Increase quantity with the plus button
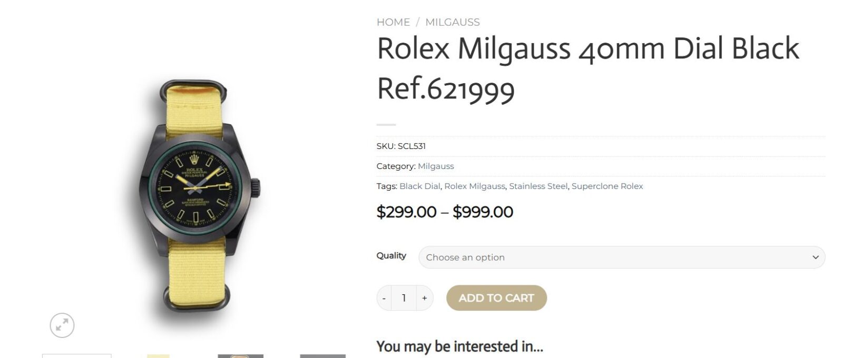The image size is (843, 358). coord(424,299)
